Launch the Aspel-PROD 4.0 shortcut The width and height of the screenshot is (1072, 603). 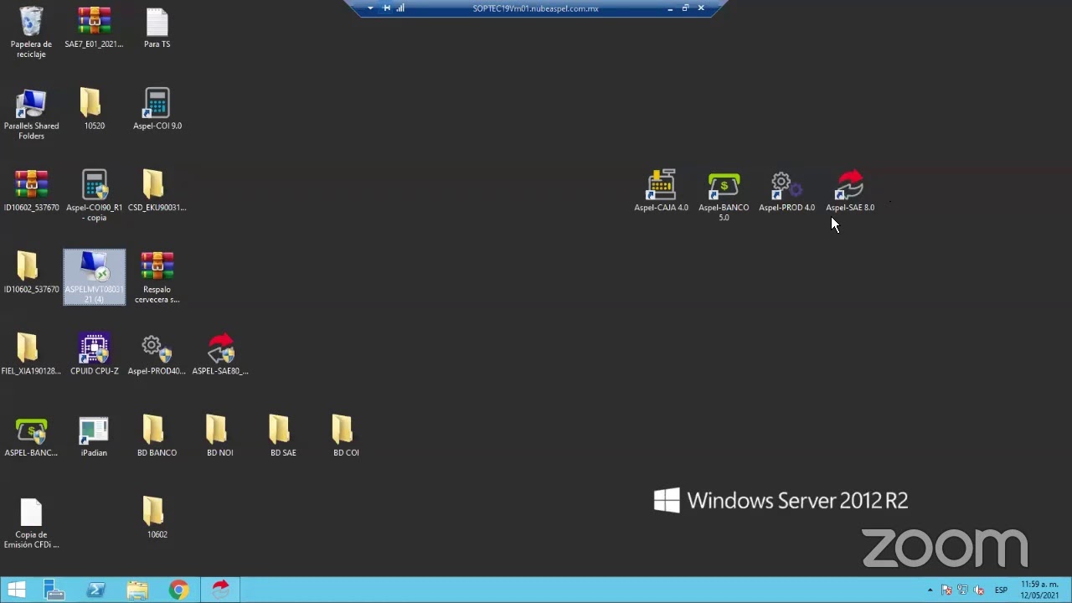[786, 191]
